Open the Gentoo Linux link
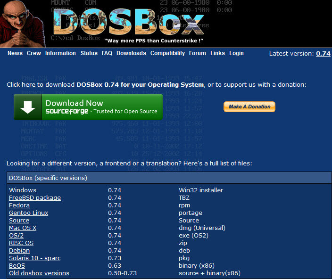This screenshot has width=332, height=279. [x=29, y=213]
